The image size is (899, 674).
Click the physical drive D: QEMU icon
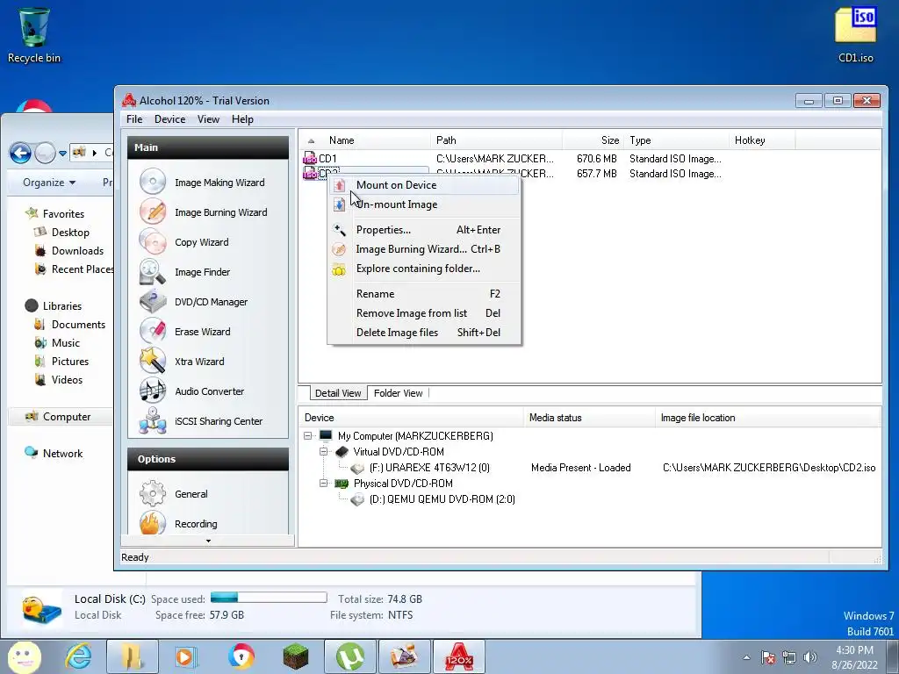pyautogui.click(x=357, y=499)
